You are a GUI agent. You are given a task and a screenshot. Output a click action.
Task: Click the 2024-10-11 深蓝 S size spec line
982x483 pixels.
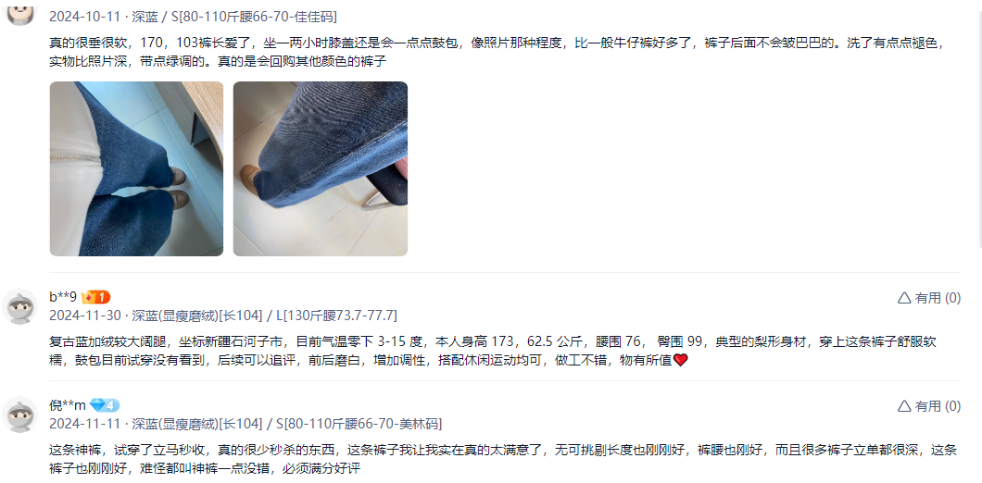pyautogui.click(x=193, y=17)
